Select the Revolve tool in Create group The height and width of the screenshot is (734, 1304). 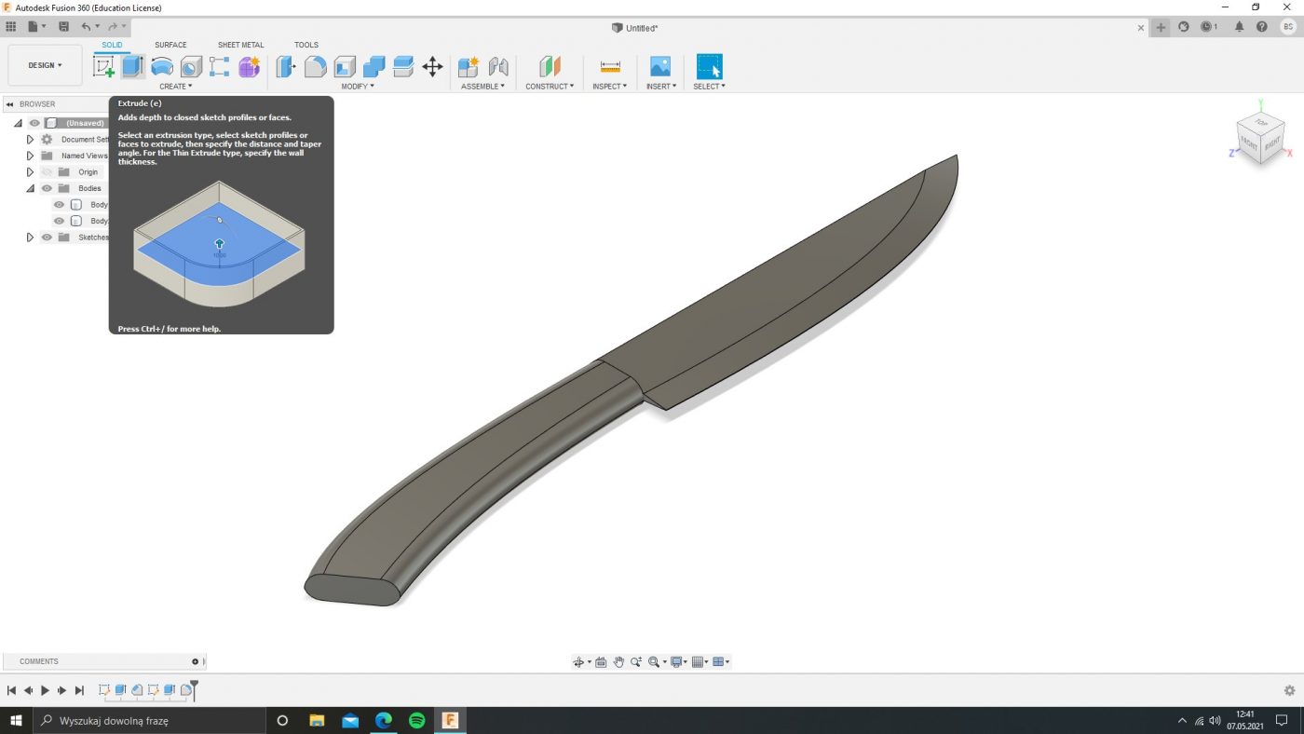click(x=162, y=66)
